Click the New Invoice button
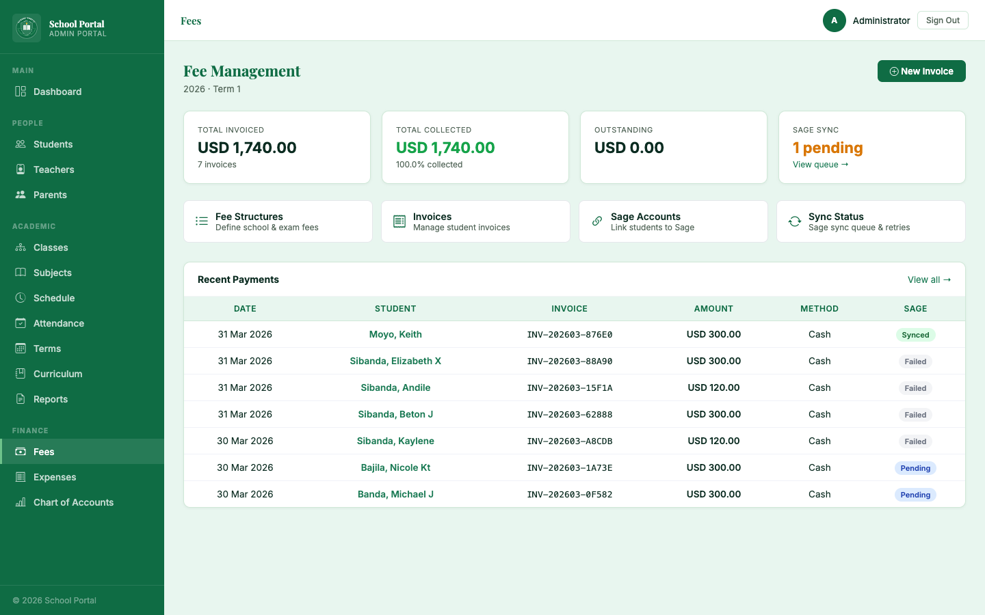This screenshot has height=615, width=985. click(x=921, y=71)
